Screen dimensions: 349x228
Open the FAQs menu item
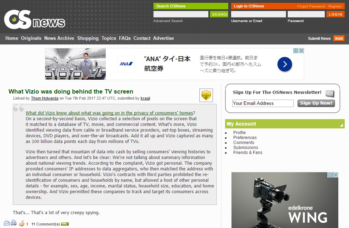pos(125,38)
